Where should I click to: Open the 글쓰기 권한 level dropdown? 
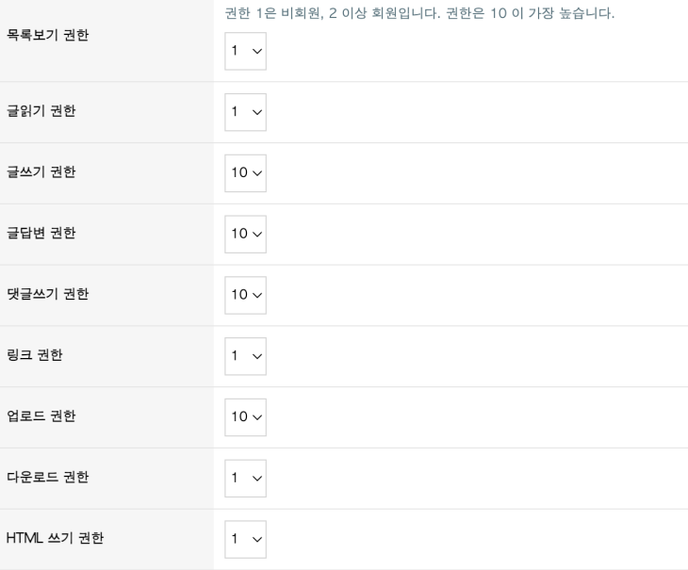[245, 172]
